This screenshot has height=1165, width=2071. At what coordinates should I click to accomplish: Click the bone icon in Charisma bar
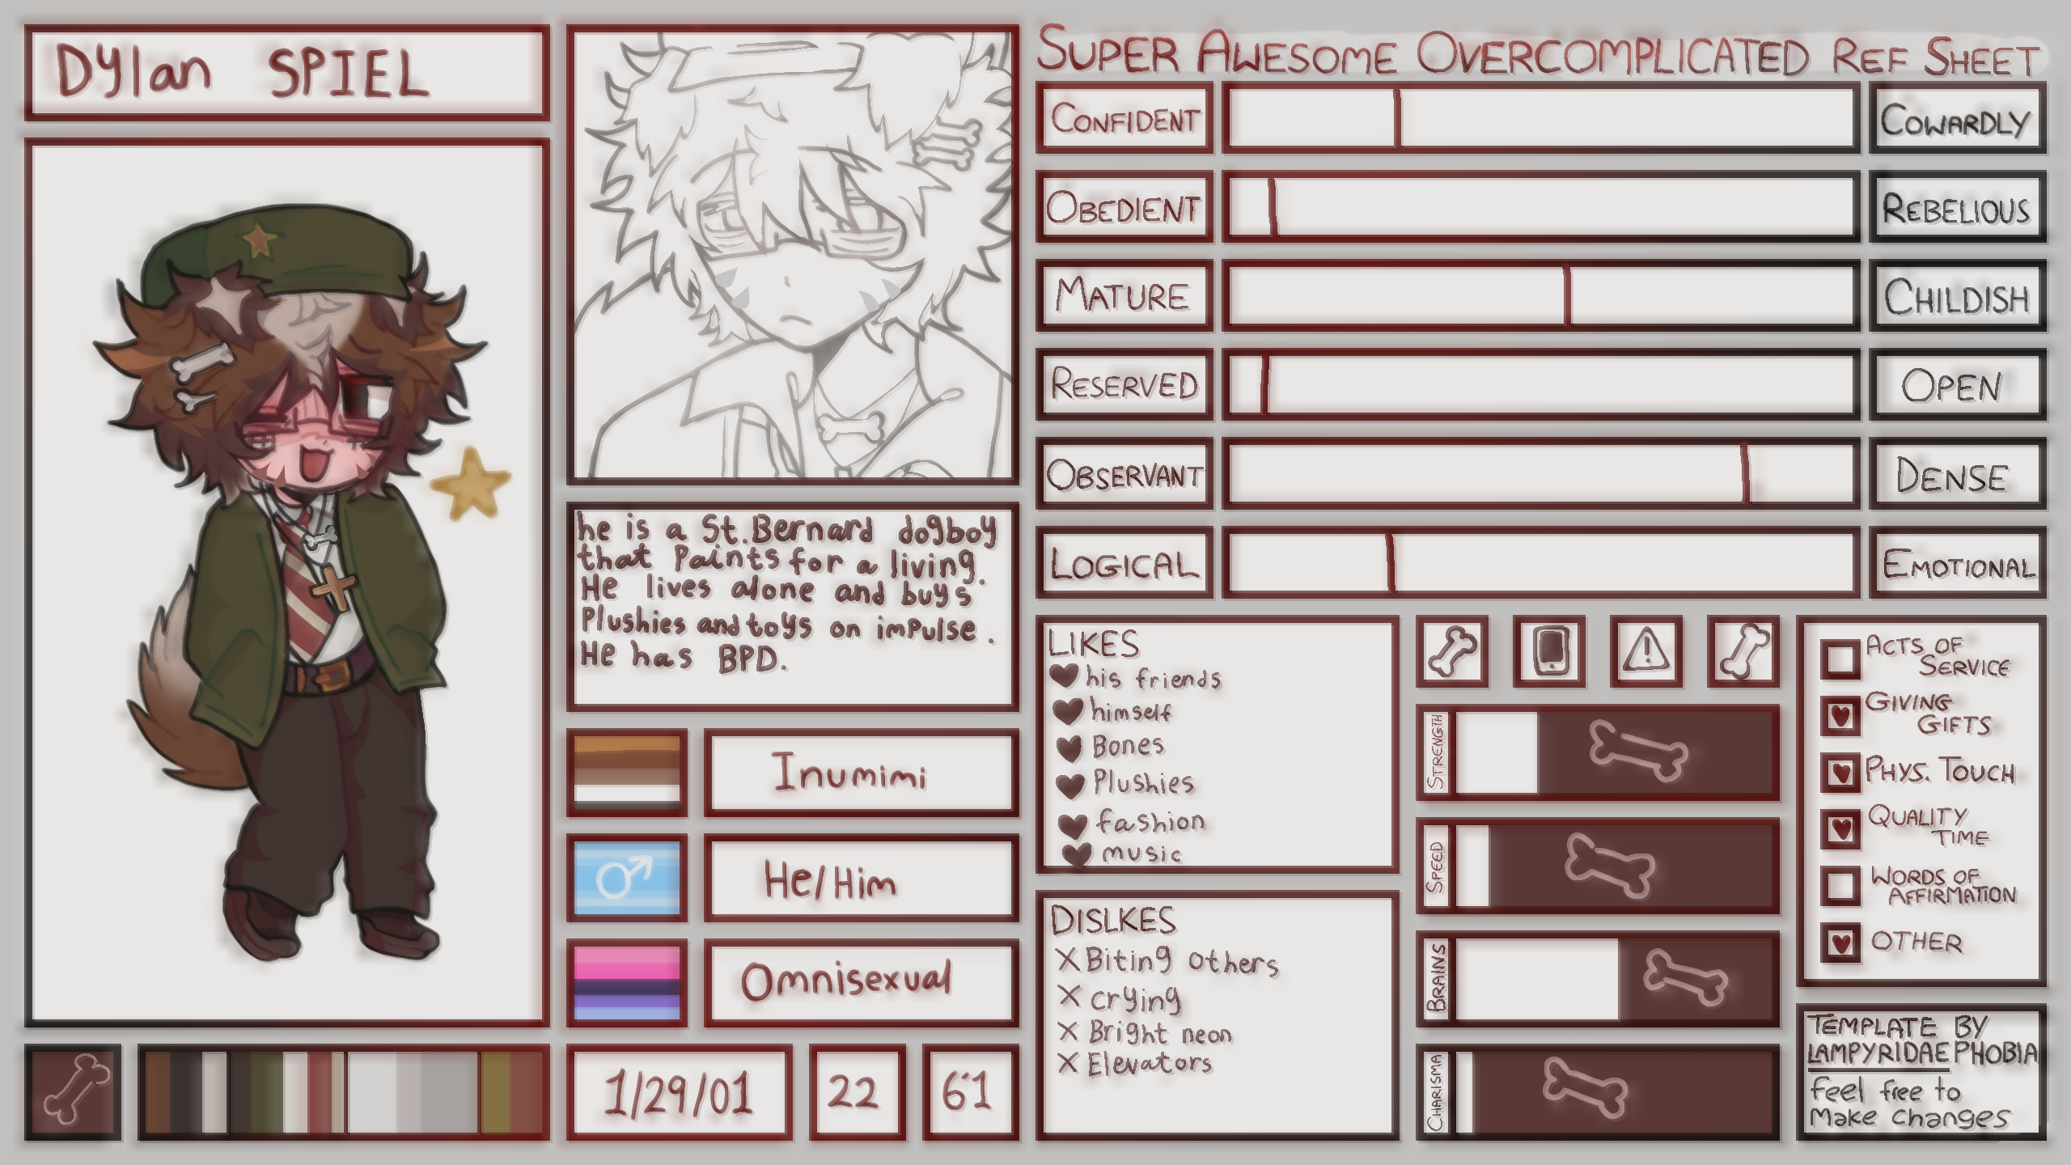[1584, 1088]
